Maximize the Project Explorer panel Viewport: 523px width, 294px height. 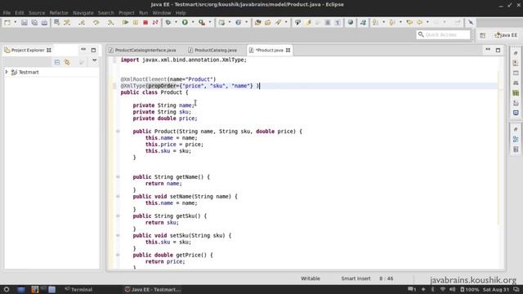[93, 50]
